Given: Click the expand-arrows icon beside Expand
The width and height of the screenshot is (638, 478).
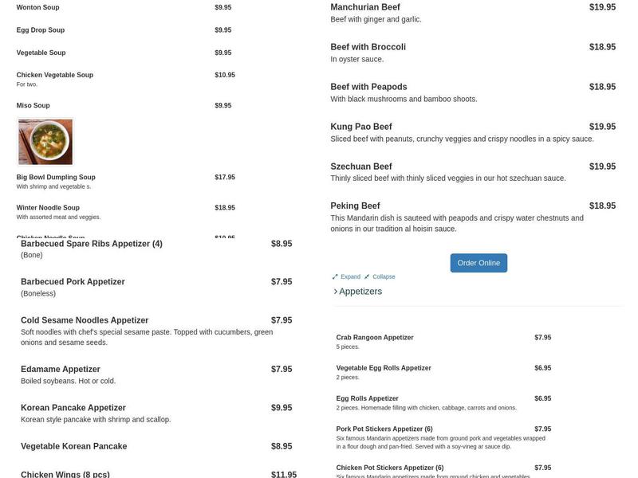Looking at the screenshot, I should click(335, 276).
